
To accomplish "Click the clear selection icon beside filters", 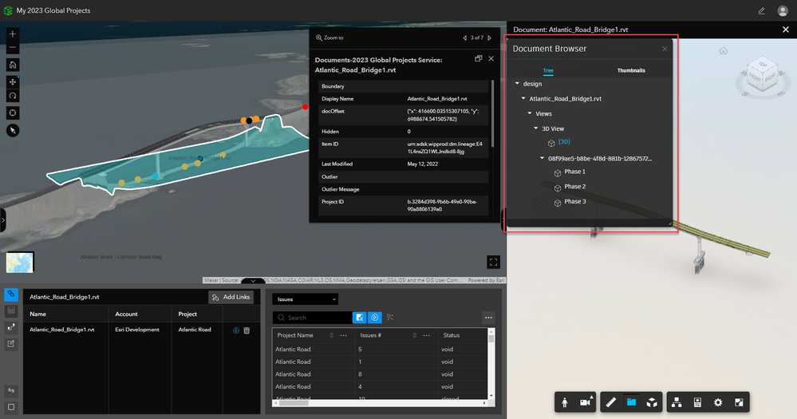I will click(390, 318).
